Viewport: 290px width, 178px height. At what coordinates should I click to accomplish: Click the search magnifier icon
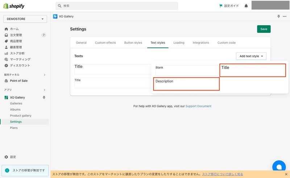pyautogui.click(x=59, y=6)
